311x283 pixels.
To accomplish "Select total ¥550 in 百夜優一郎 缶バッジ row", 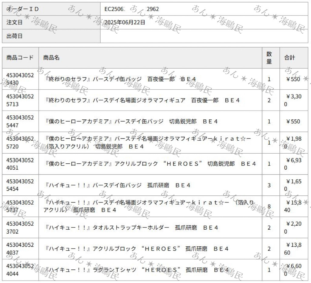I will pos(293,79).
